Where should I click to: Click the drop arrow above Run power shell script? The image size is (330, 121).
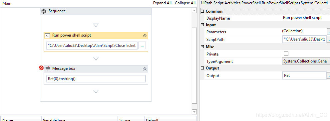tap(96, 25)
